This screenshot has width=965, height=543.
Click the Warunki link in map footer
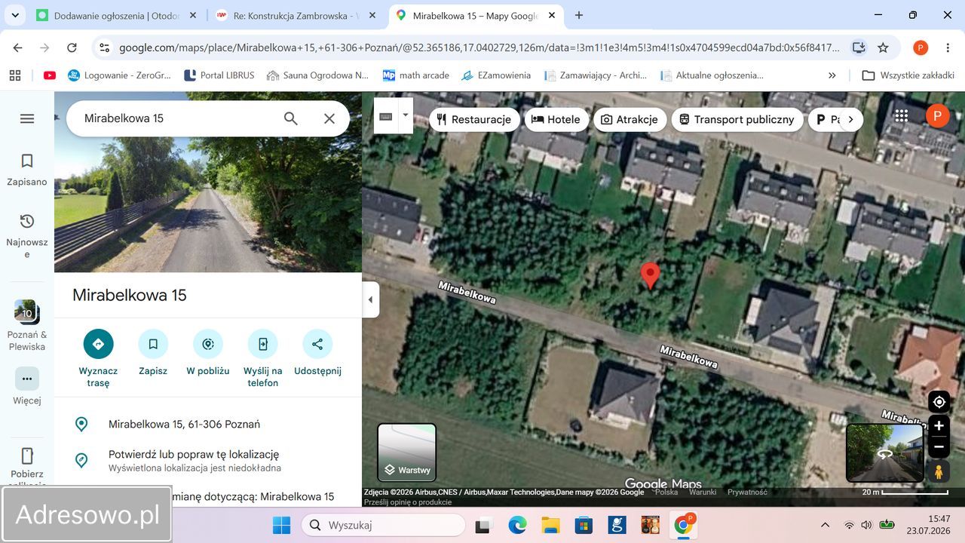point(703,492)
